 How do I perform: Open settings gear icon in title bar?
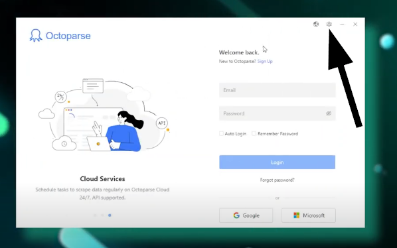(329, 24)
